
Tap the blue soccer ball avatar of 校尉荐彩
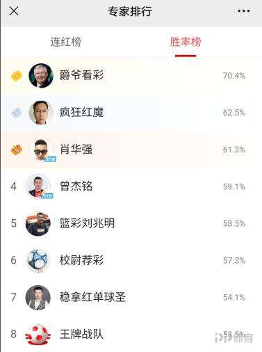(x=38, y=260)
